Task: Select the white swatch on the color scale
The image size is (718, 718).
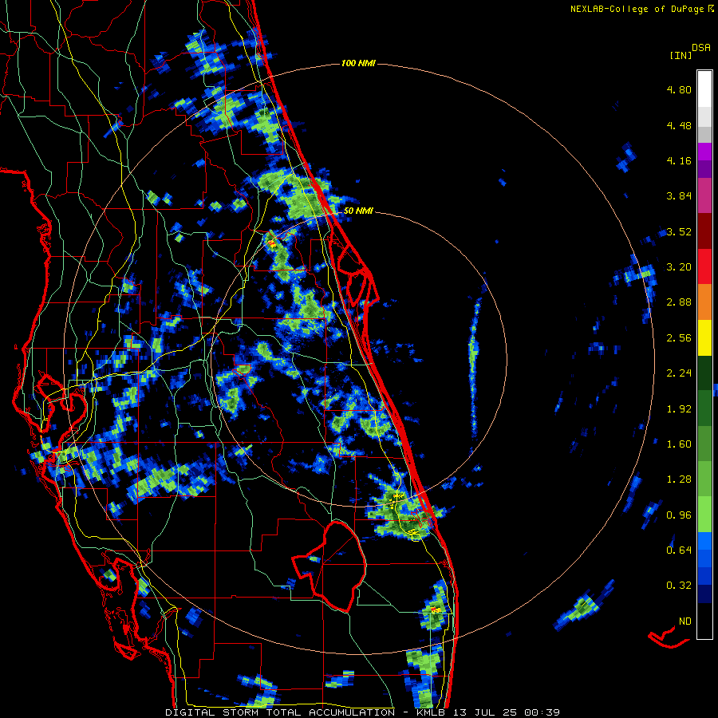Action: click(x=704, y=89)
